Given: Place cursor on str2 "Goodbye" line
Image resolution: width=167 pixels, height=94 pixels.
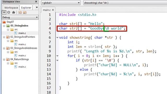Looking at the screenshot, I should pos(92,28).
